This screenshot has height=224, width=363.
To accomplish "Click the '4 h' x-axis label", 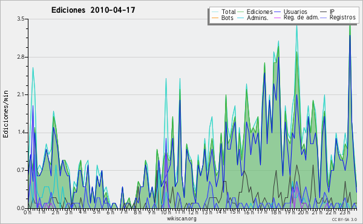I will coord(82,212).
